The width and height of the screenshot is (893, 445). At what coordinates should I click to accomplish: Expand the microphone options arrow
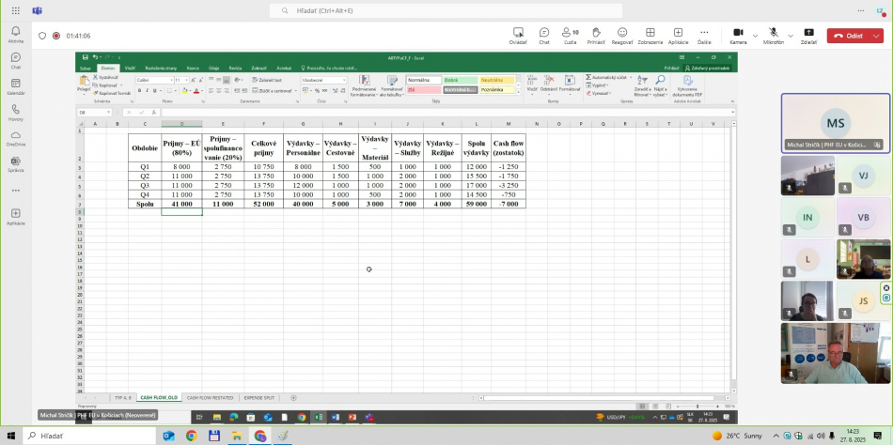point(791,36)
